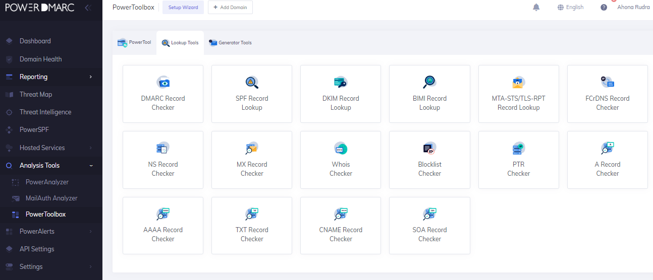Open the help question mark icon
The image size is (653, 280).
pyautogui.click(x=604, y=8)
